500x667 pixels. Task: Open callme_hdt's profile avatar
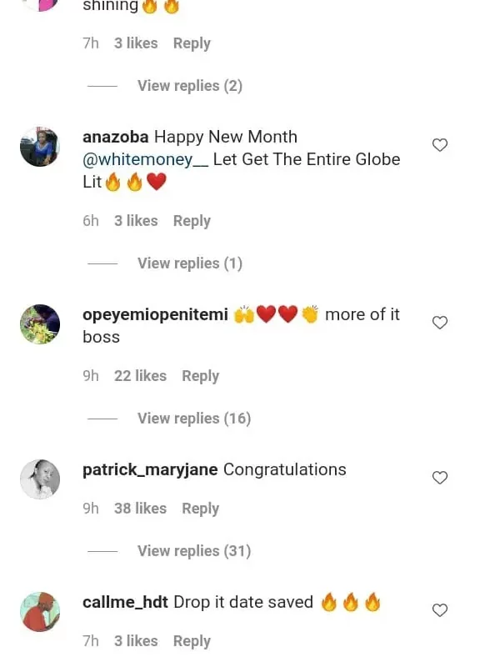pos(40,612)
